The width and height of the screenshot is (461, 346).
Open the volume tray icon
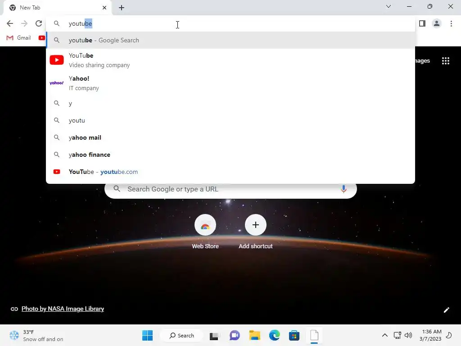point(408,335)
